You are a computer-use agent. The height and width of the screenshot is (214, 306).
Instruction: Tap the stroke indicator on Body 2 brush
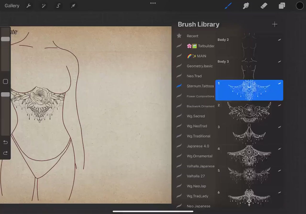point(279,40)
